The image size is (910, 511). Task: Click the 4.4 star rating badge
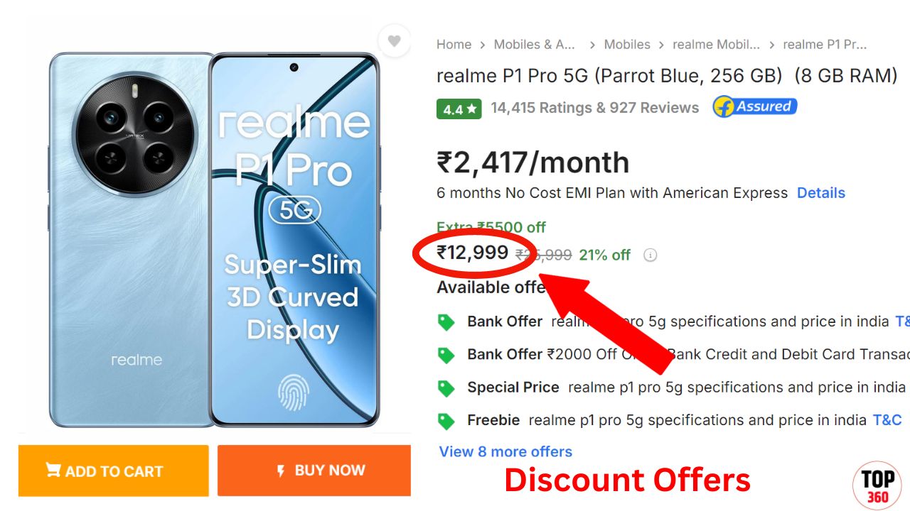coord(459,109)
